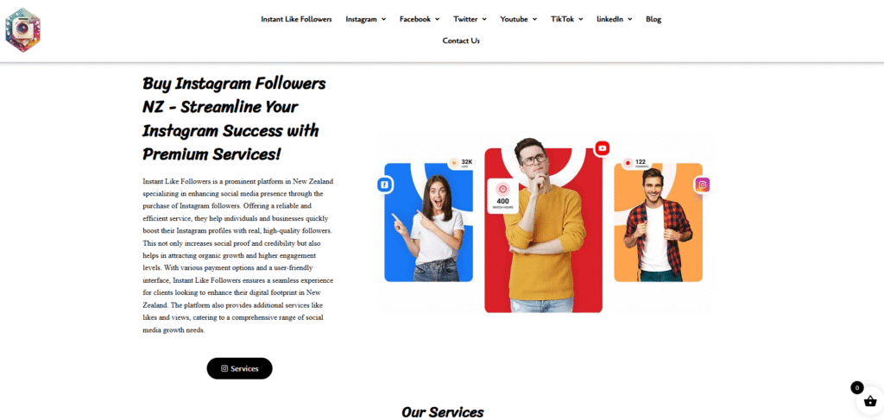
Task: Open the Instant Like Followers menu item
Action: (x=296, y=19)
